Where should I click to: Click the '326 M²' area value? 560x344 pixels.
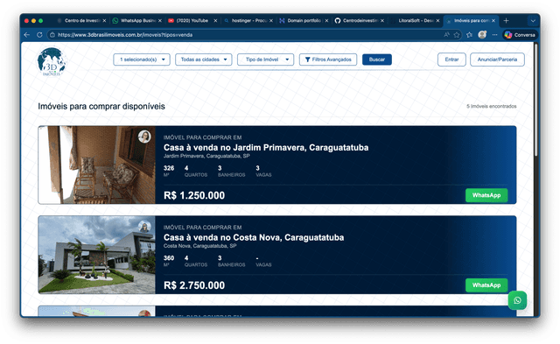169,171
